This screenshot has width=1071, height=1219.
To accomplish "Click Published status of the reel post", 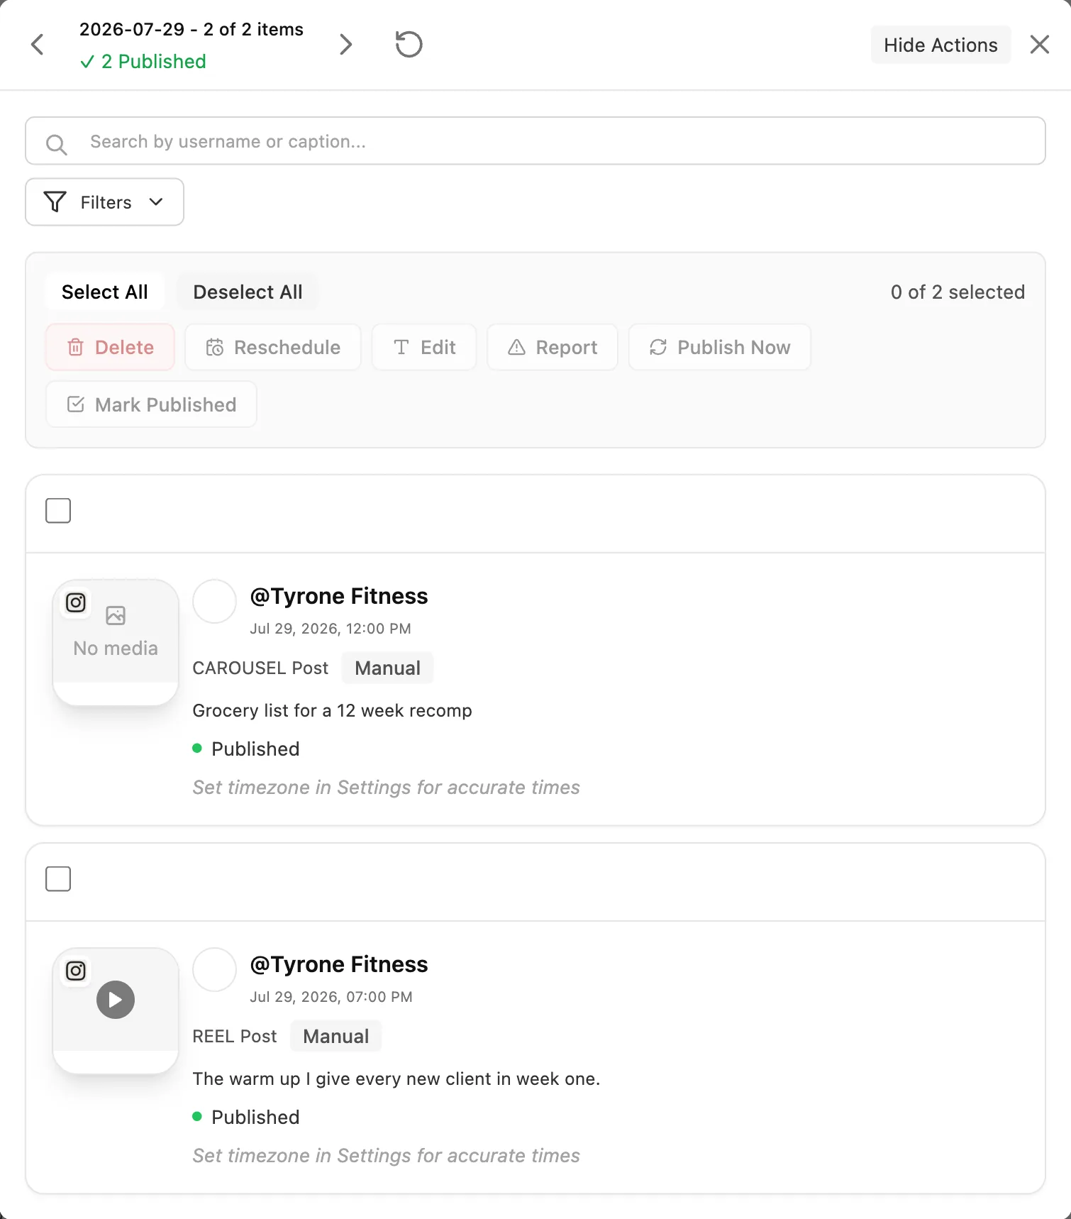I will tap(246, 1117).
